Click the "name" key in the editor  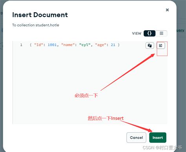tap(68, 45)
